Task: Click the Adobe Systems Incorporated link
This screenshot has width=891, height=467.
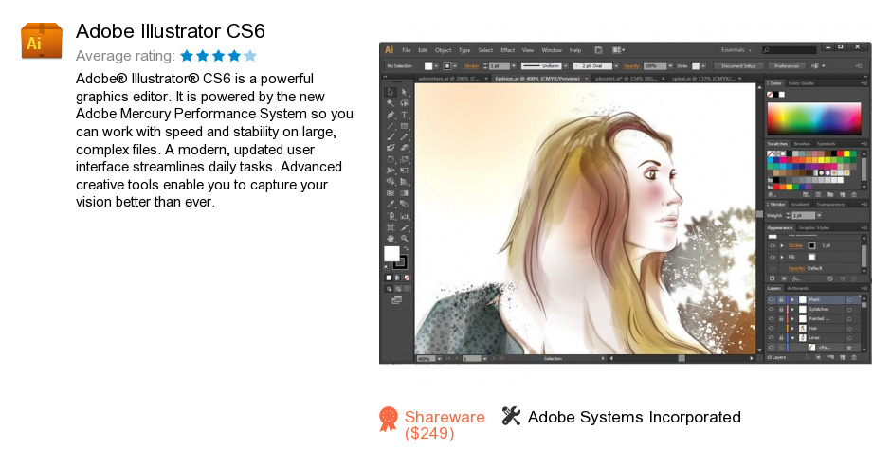Action: click(634, 417)
